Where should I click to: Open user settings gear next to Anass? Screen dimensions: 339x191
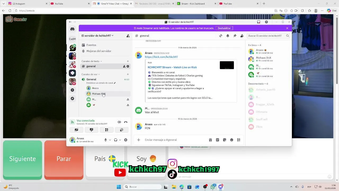pyautogui.click(x=126, y=140)
